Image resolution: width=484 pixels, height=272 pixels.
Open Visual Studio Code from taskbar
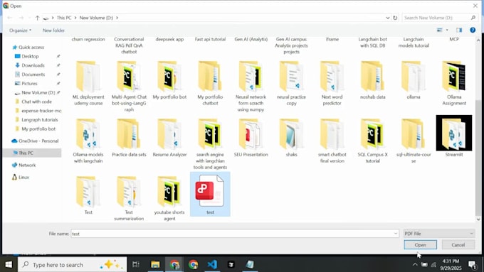tap(212, 264)
